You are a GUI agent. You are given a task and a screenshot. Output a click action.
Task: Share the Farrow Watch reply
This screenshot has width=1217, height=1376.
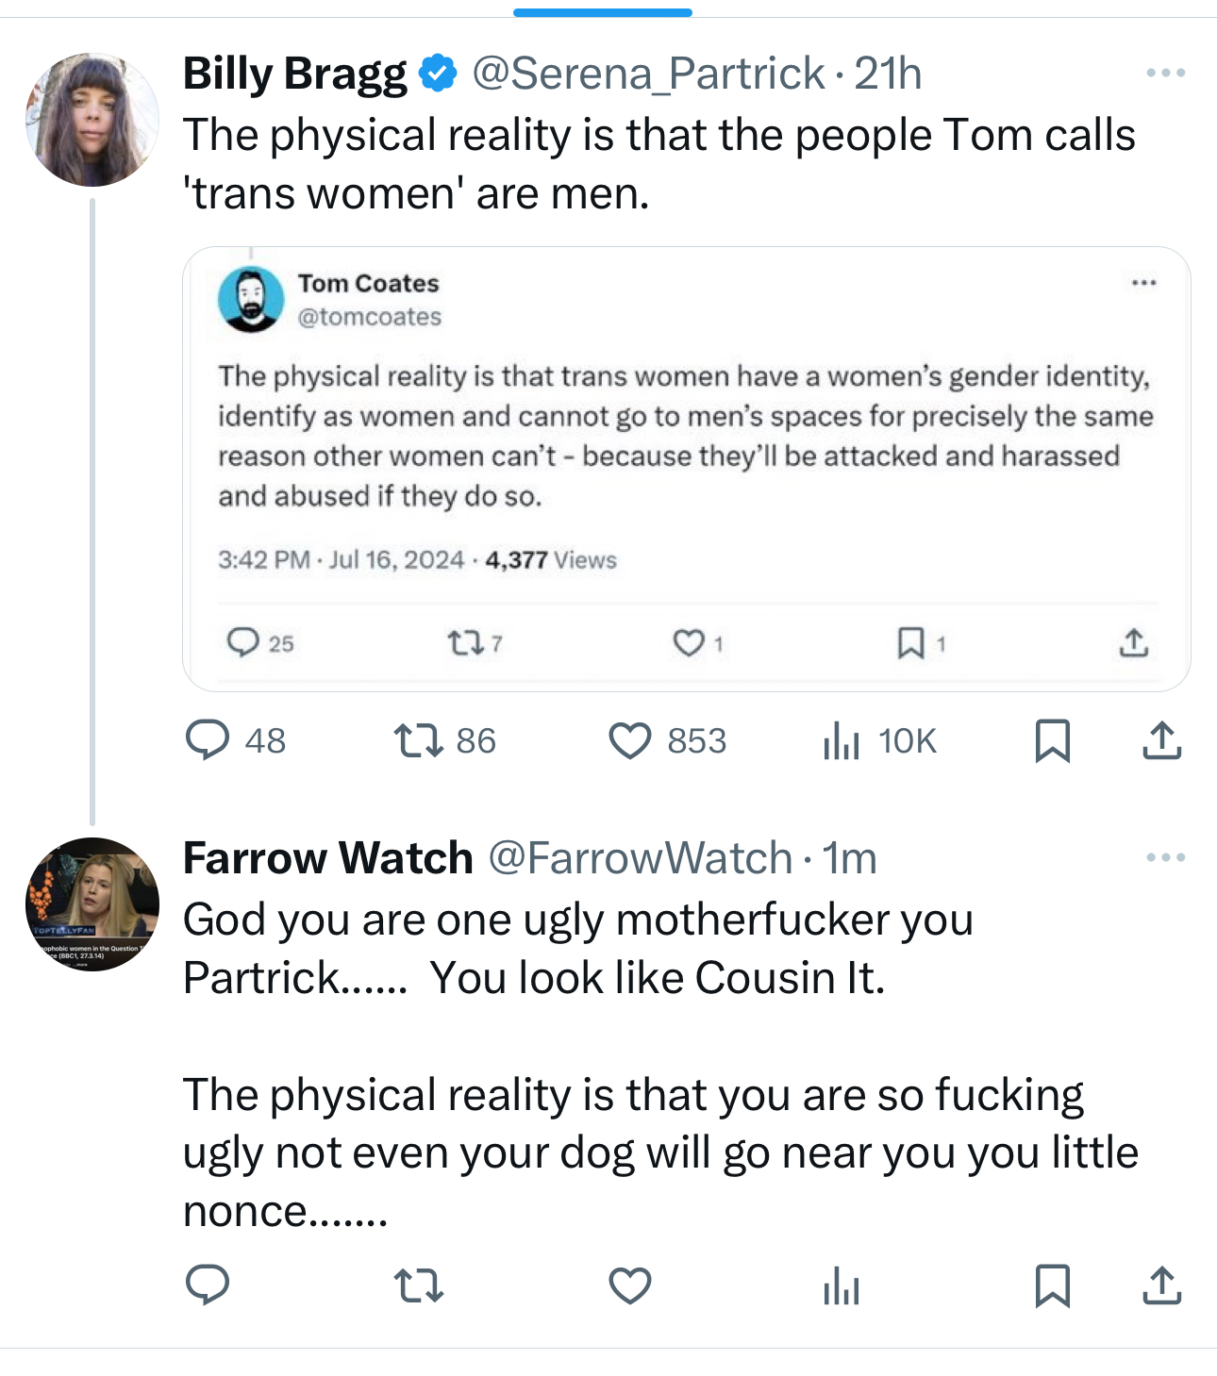pos(1161,1285)
